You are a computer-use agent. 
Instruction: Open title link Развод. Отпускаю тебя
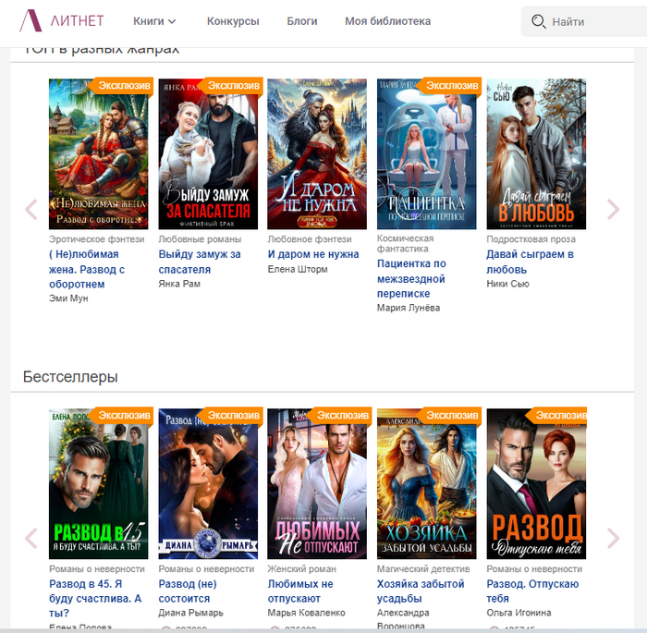[532, 590]
